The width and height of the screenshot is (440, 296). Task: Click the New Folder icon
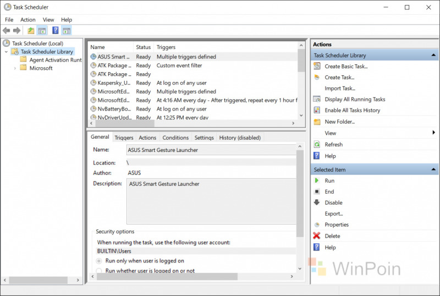[x=317, y=122]
